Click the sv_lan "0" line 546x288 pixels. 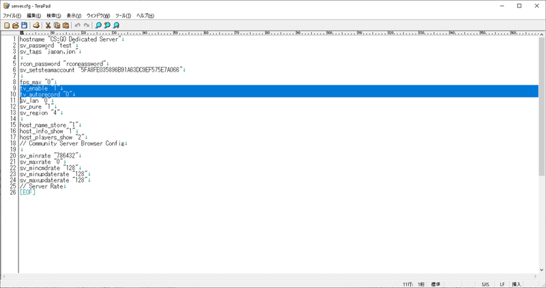pos(35,100)
